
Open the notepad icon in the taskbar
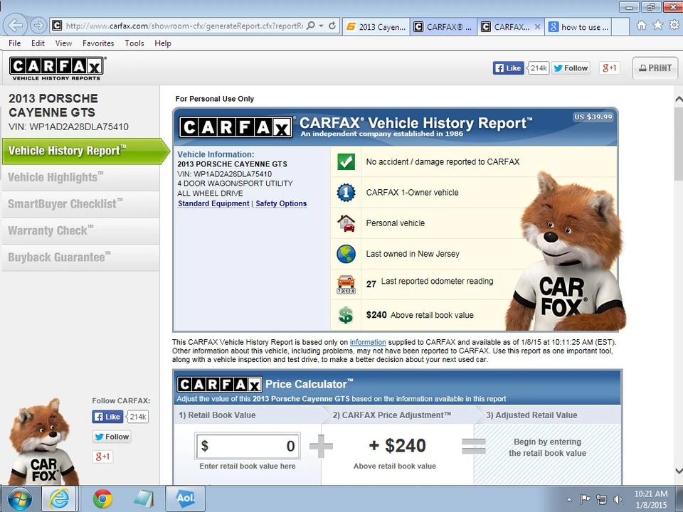(x=144, y=499)
